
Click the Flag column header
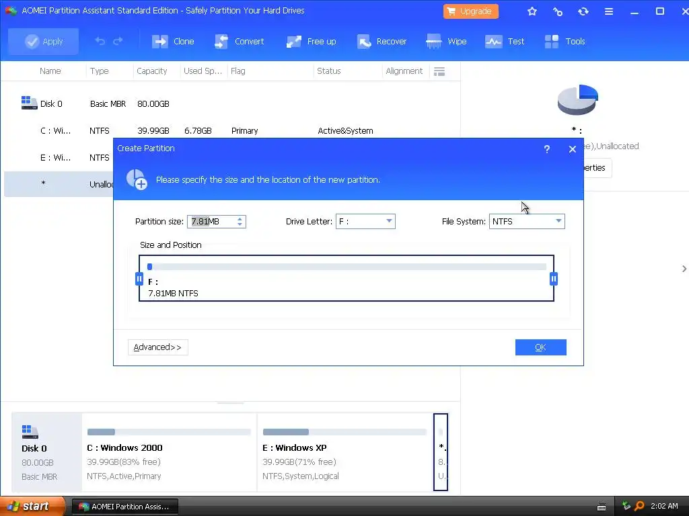coord(238,71)
